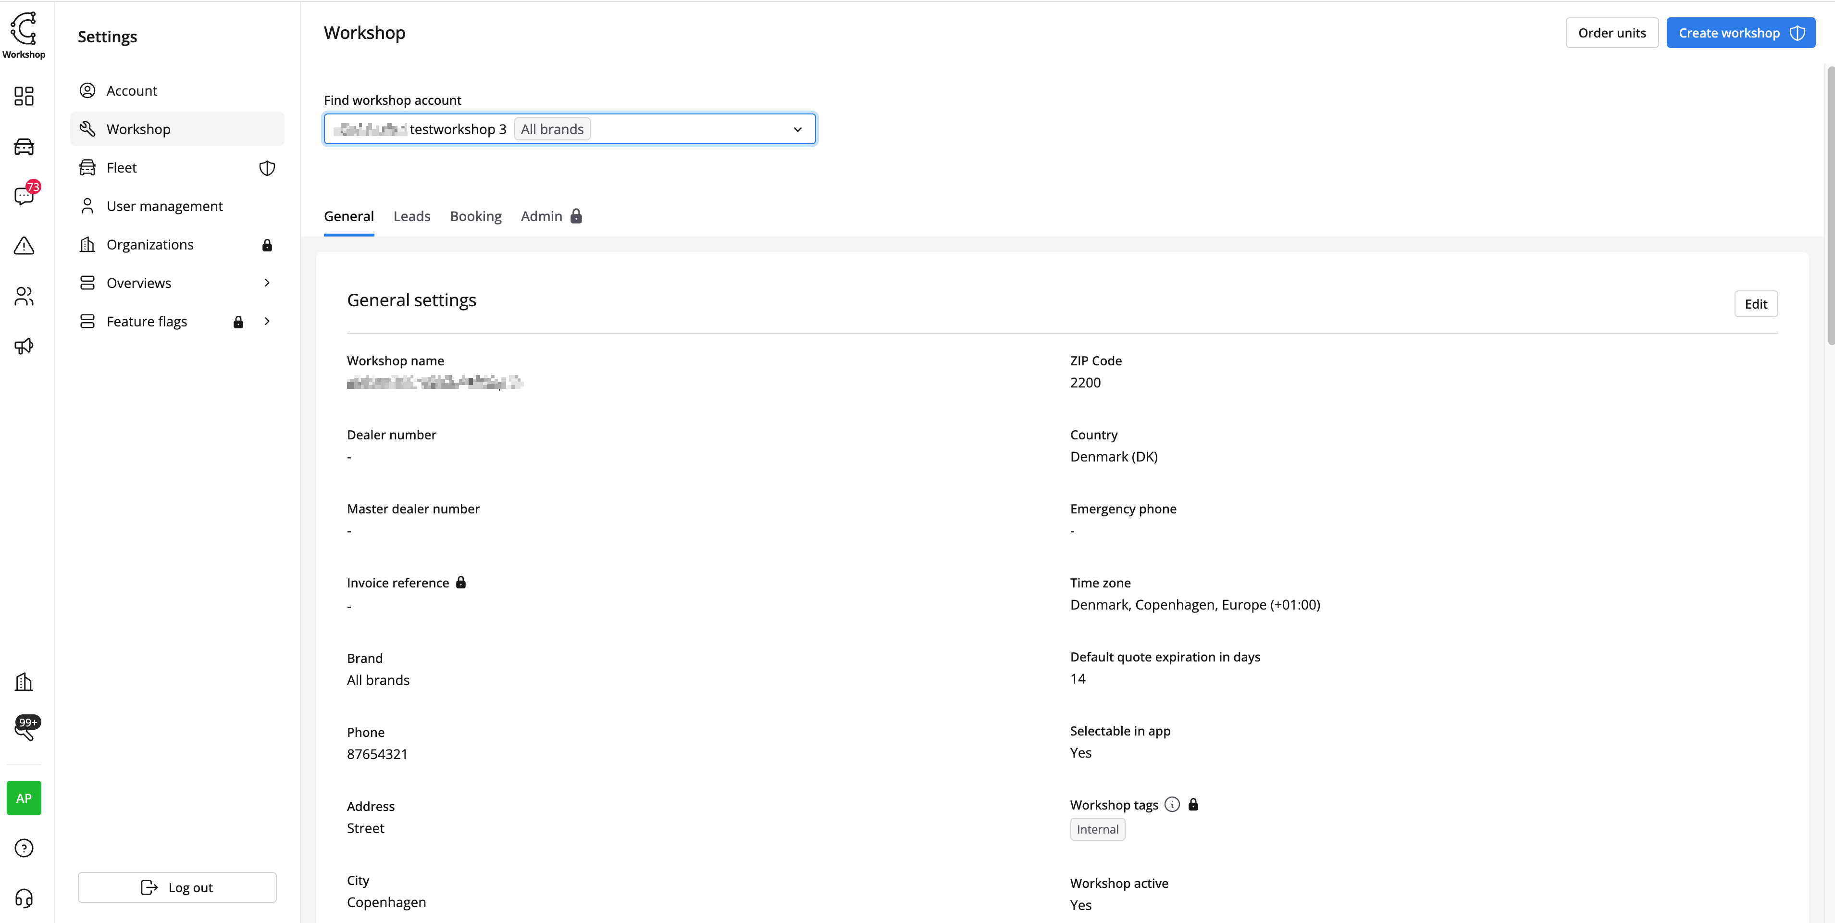Click the megaphone campaigns icon

coord(24,347)
